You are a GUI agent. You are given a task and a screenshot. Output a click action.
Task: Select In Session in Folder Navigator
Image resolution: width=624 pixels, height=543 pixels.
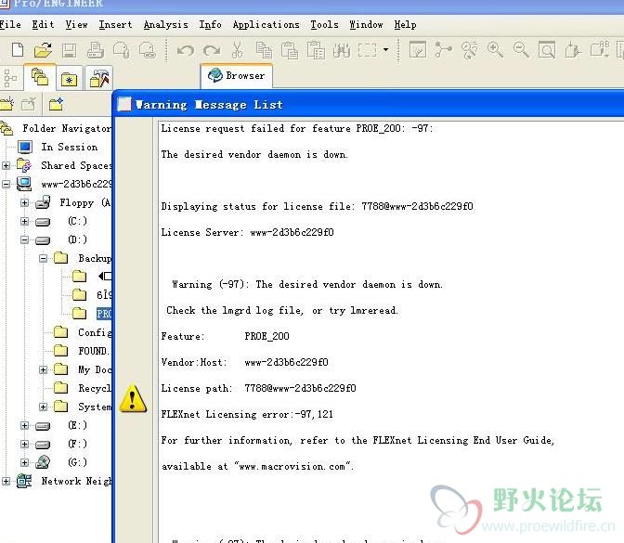pyautogui.click(x=70, y=148)
